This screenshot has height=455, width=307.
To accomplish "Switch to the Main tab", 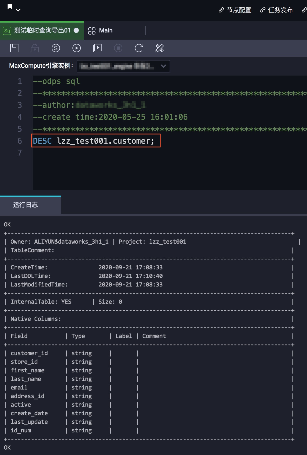I will 100,31.
